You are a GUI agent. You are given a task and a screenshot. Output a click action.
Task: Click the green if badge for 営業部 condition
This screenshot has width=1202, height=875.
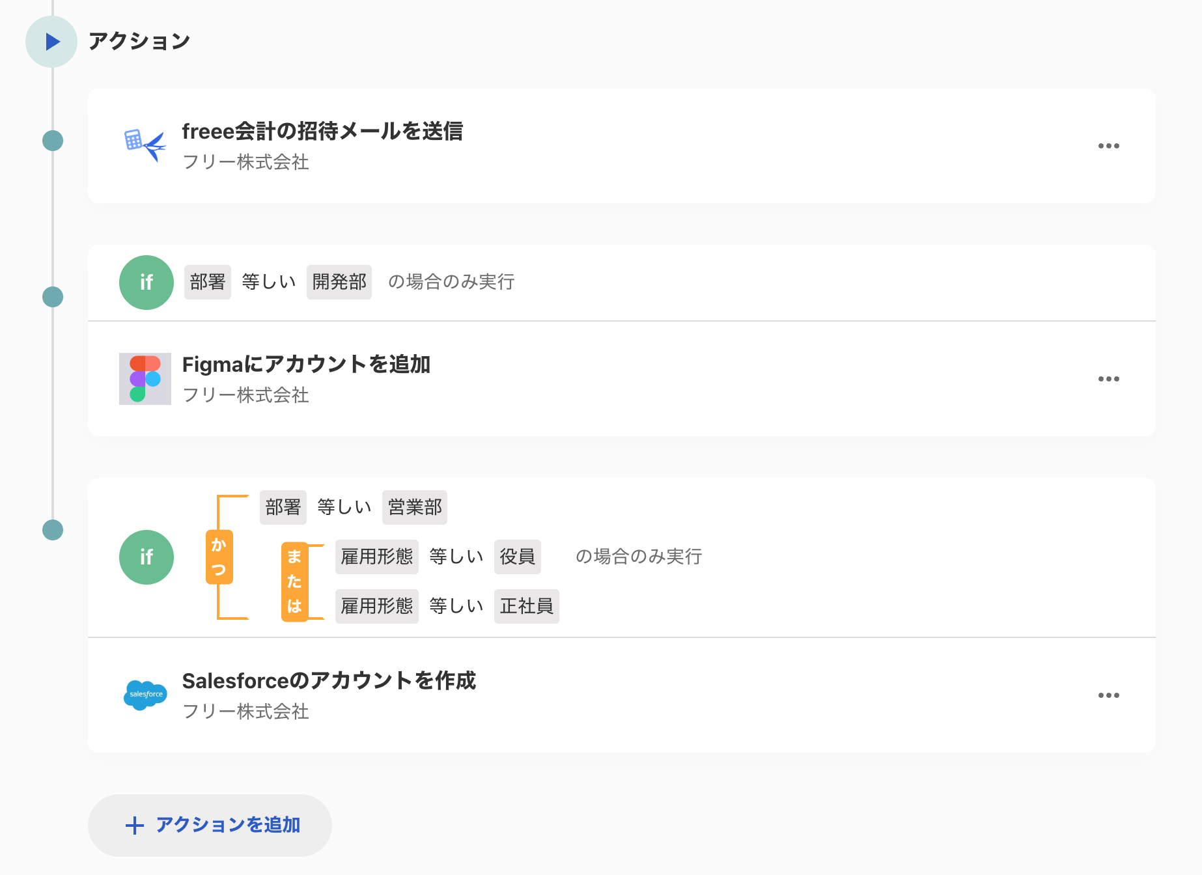pyautogui.click(x=147, y=557)
